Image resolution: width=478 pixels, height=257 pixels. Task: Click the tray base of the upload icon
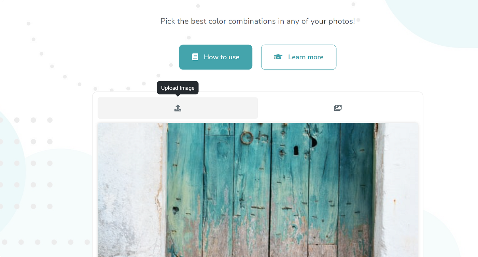pos(178,110)
